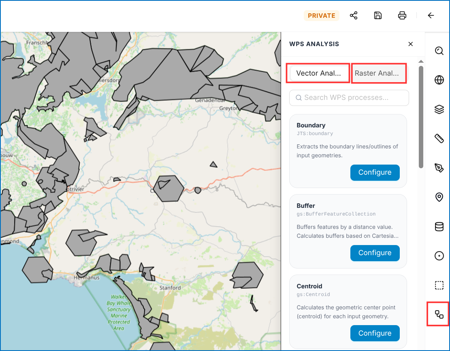
Task: Open the globe basemap tool
Action: tap(439, 80)
